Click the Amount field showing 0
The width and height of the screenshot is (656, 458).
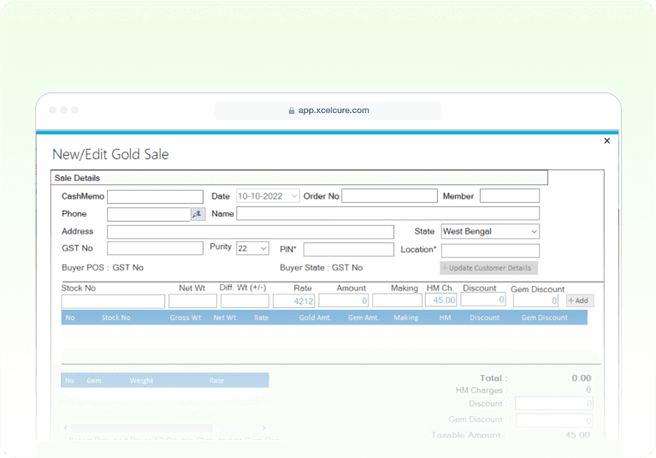click(344, 300)
